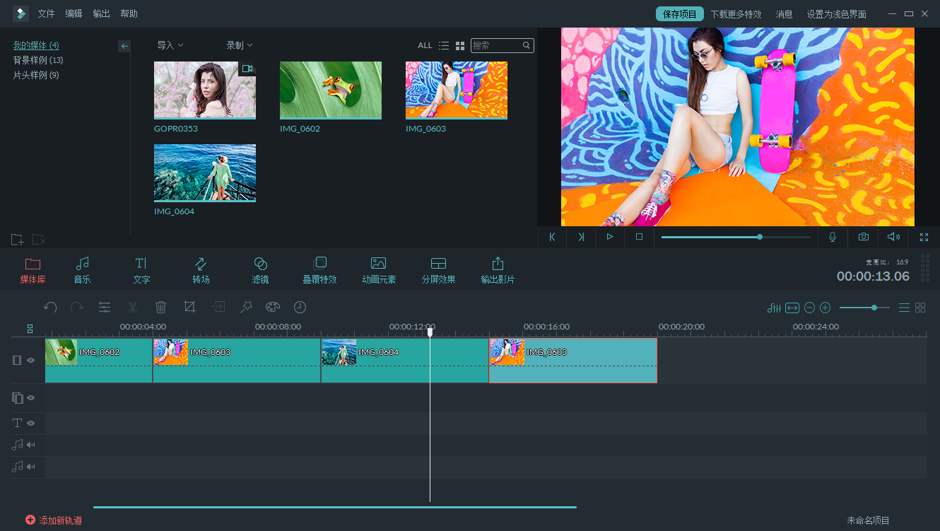Screen dimensions: 940x531
Task: Toggle visibility of the text track
Action: pos(31,423)
